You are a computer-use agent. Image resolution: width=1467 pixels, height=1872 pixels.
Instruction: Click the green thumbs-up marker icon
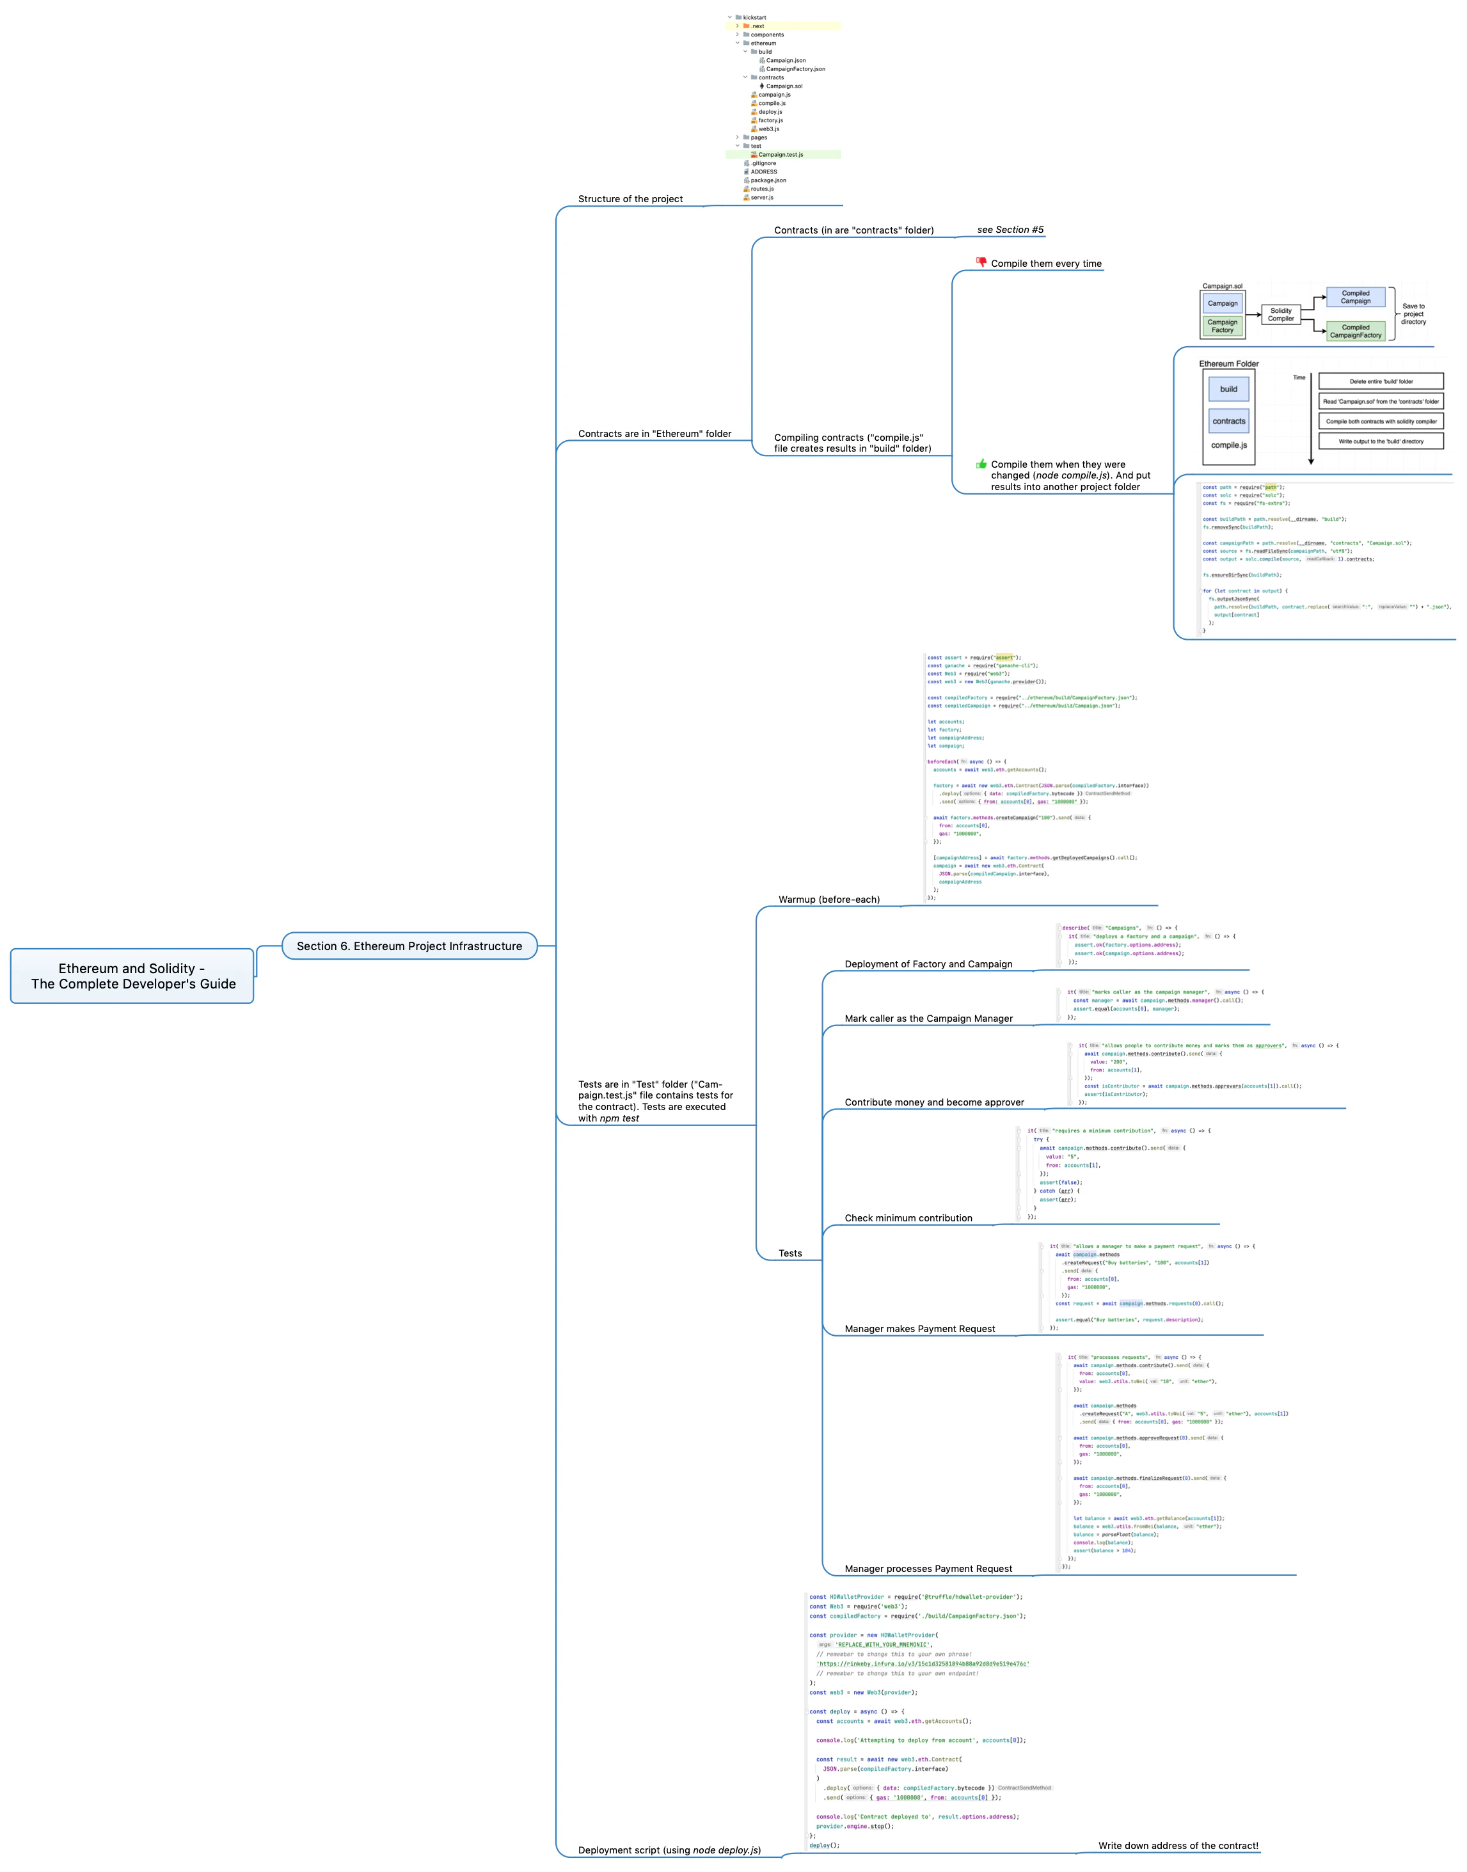point(981,464)
